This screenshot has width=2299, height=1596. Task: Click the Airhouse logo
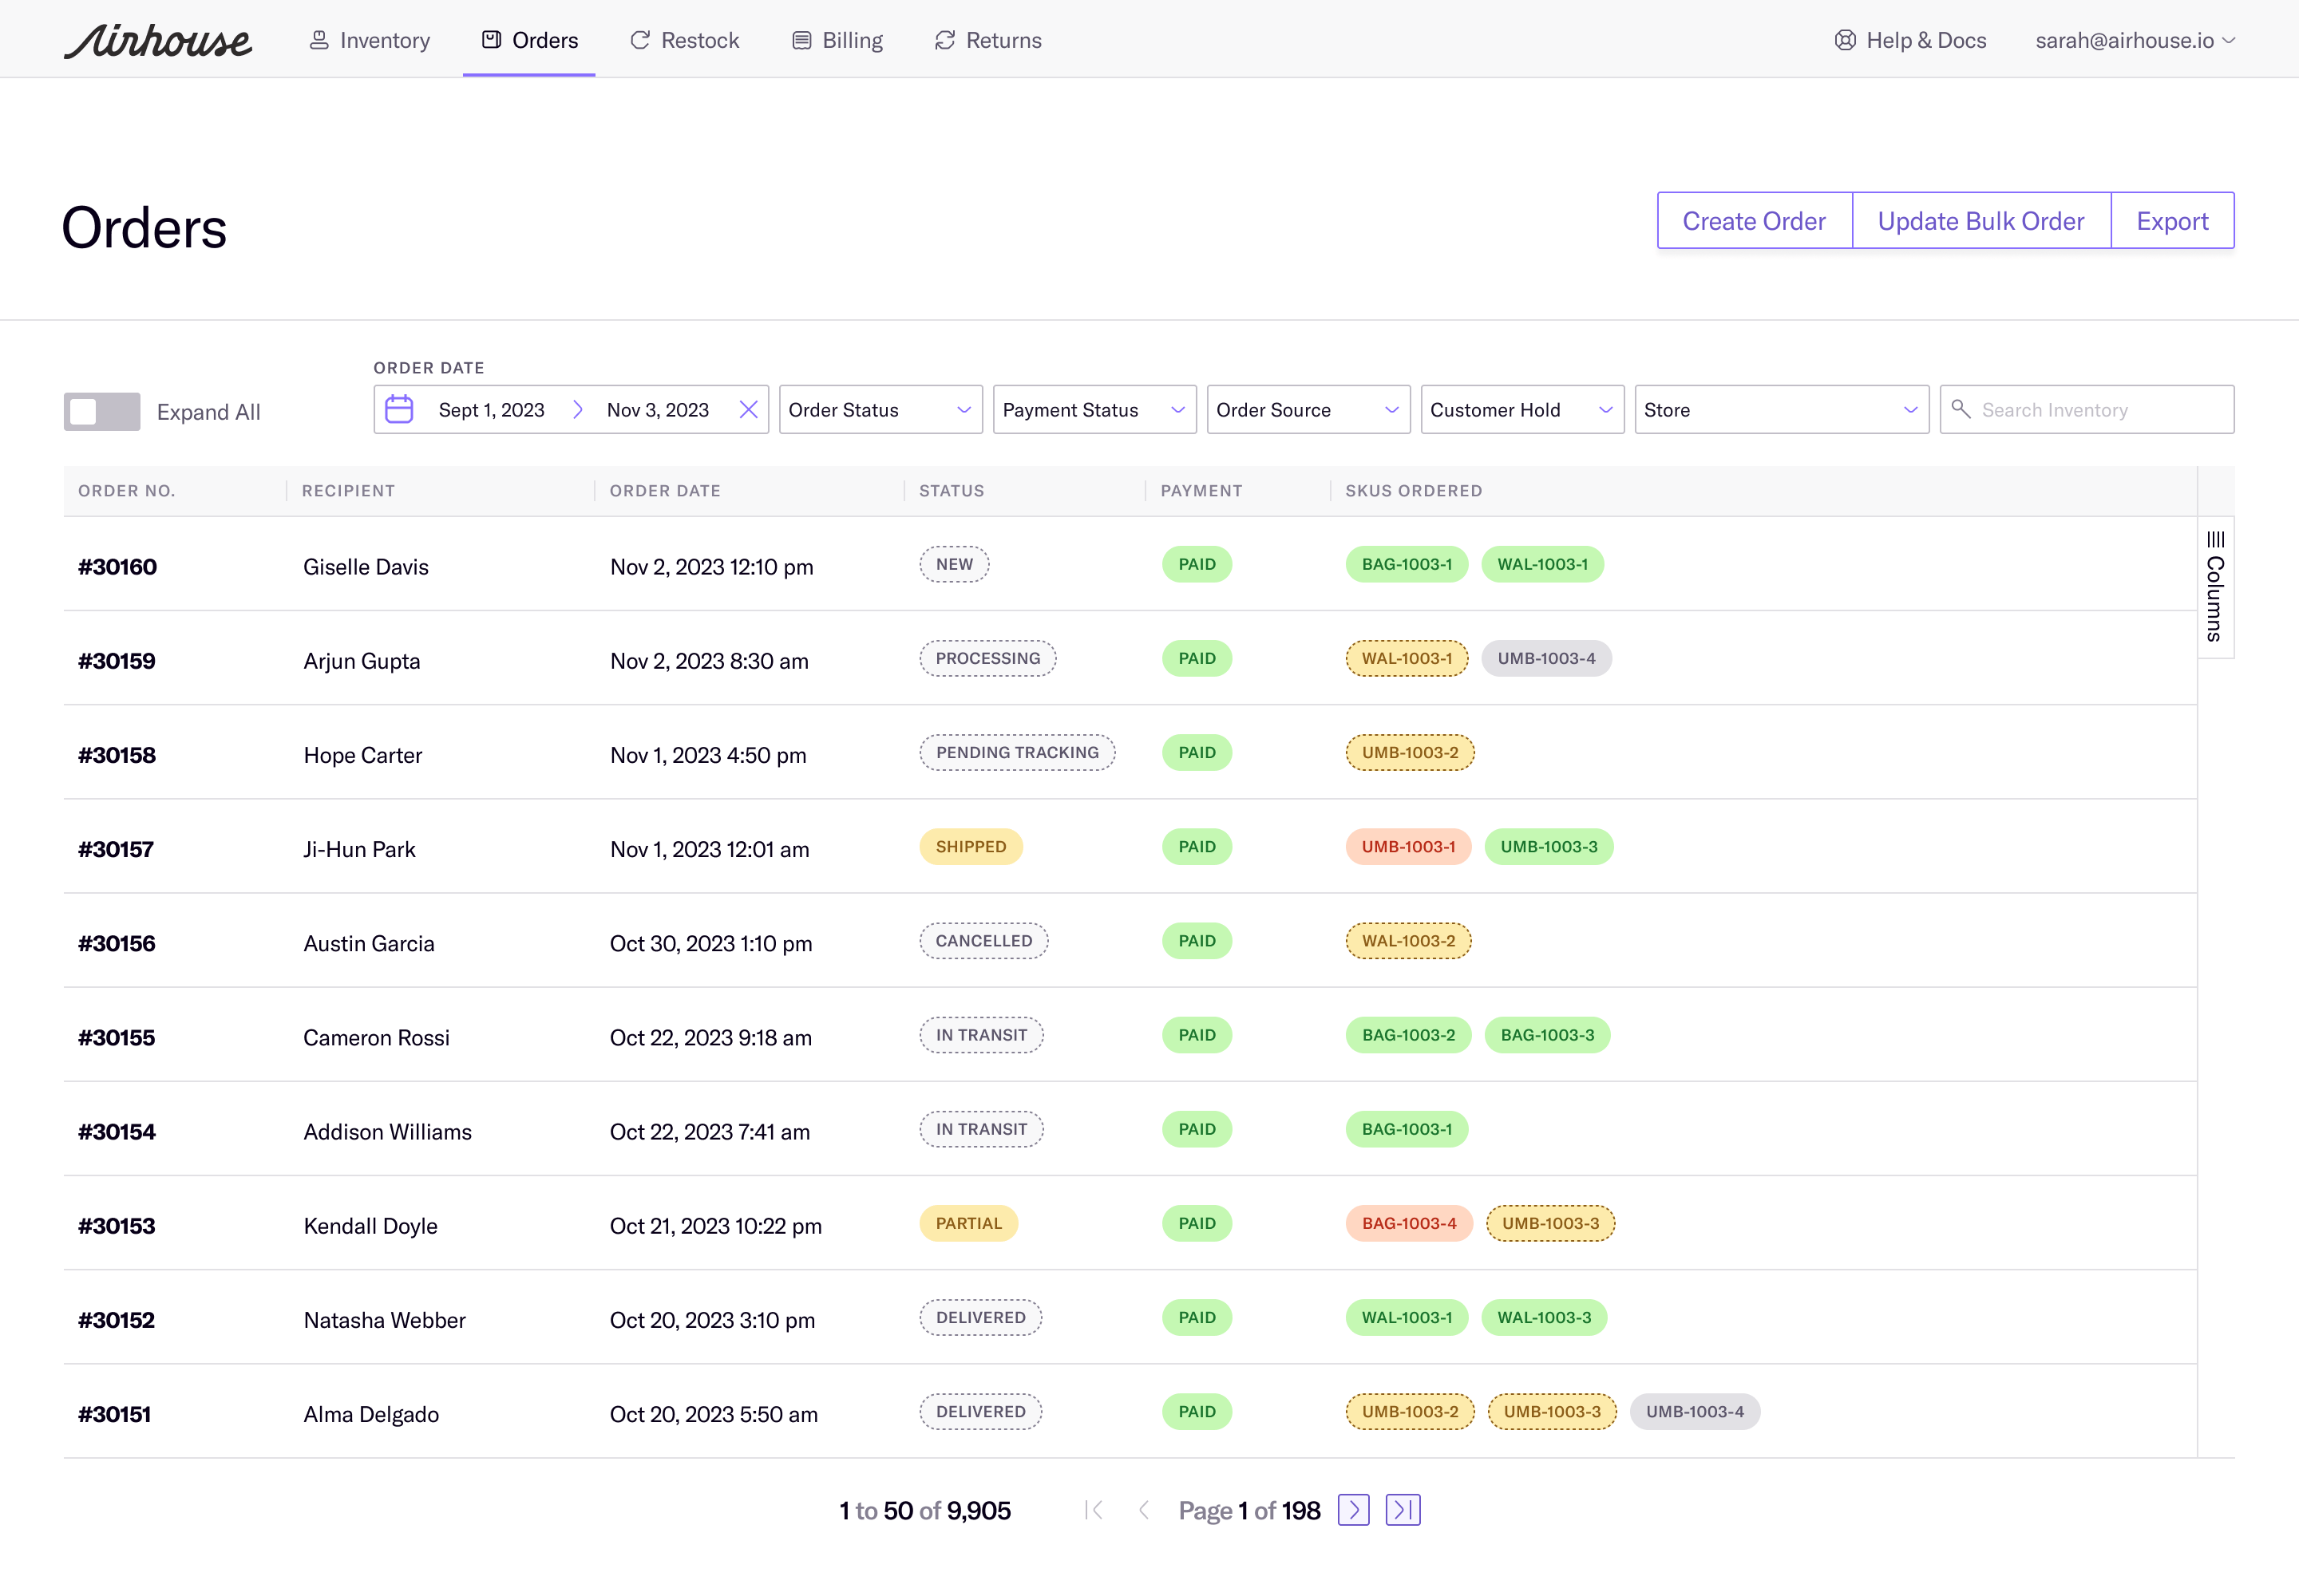tap(158, 40)
